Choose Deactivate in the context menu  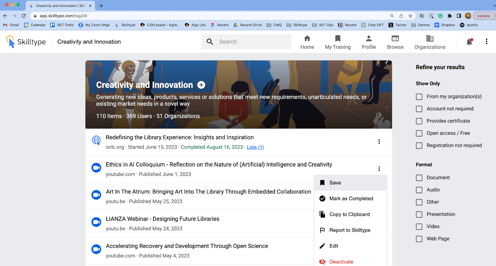tap(350, 261)
